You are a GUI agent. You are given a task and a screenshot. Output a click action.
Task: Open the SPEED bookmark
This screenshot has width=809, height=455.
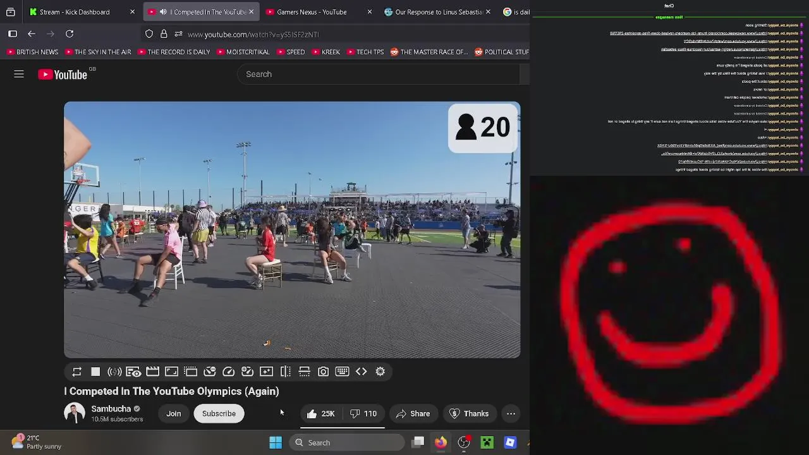click(290, 52)
